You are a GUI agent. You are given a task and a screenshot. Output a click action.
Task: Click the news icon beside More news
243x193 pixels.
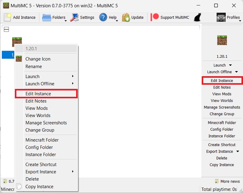click(x=217, y=181)
